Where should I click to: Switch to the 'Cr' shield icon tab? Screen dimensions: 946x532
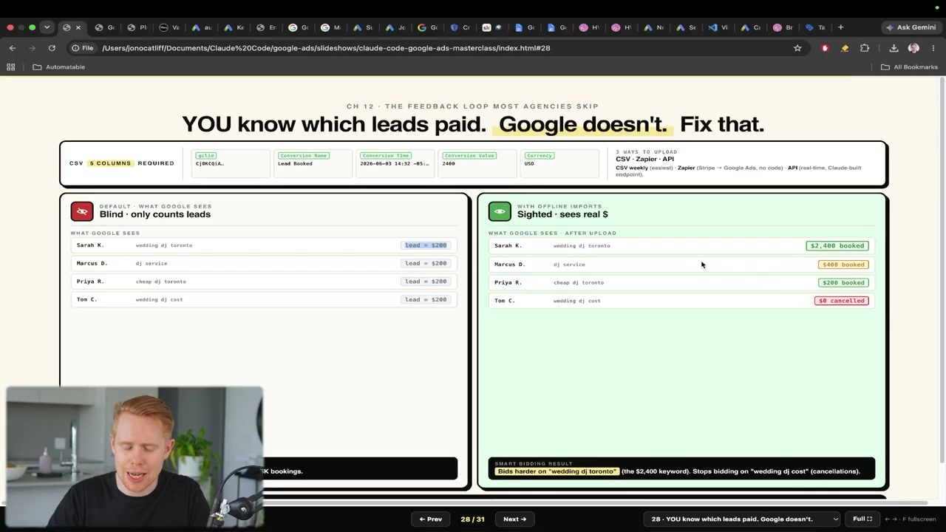460,27
